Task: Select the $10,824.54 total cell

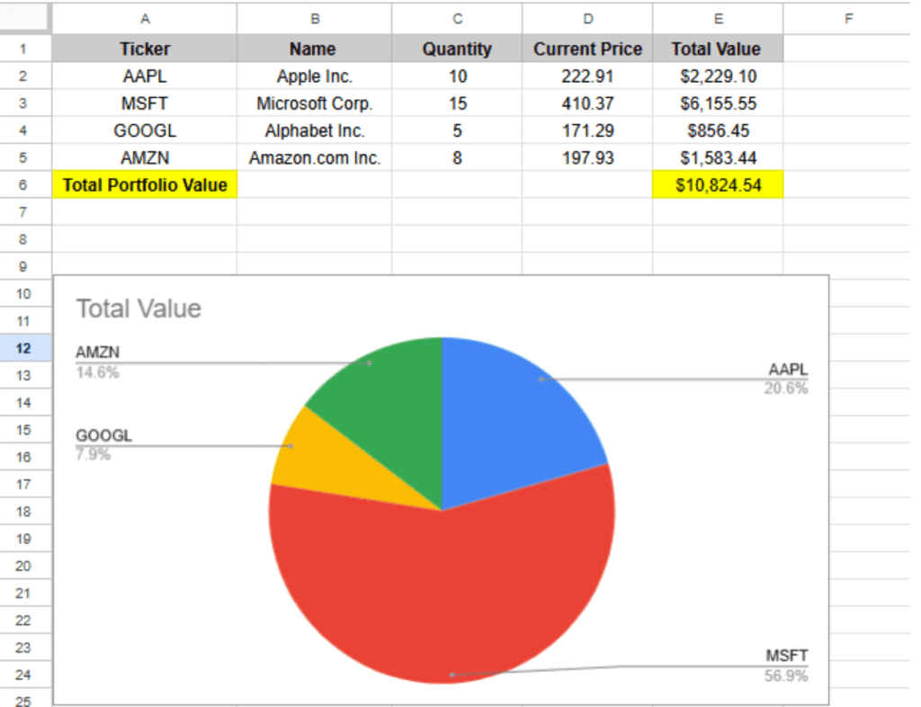Action: [x=717, y=185]
